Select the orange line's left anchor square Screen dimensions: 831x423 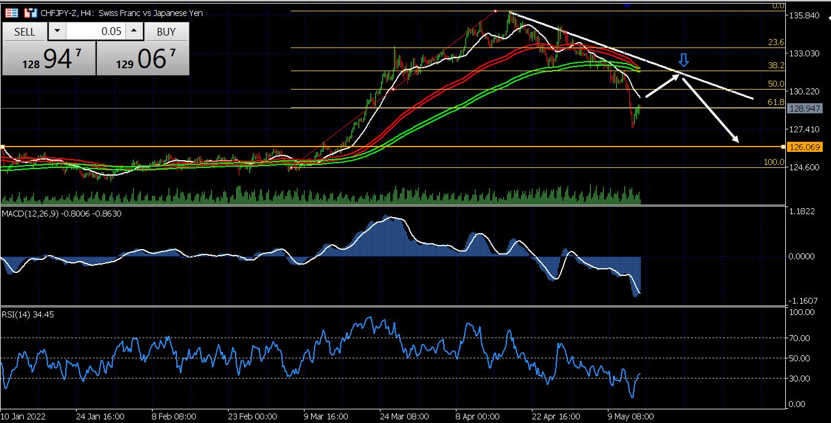[2, 147]
